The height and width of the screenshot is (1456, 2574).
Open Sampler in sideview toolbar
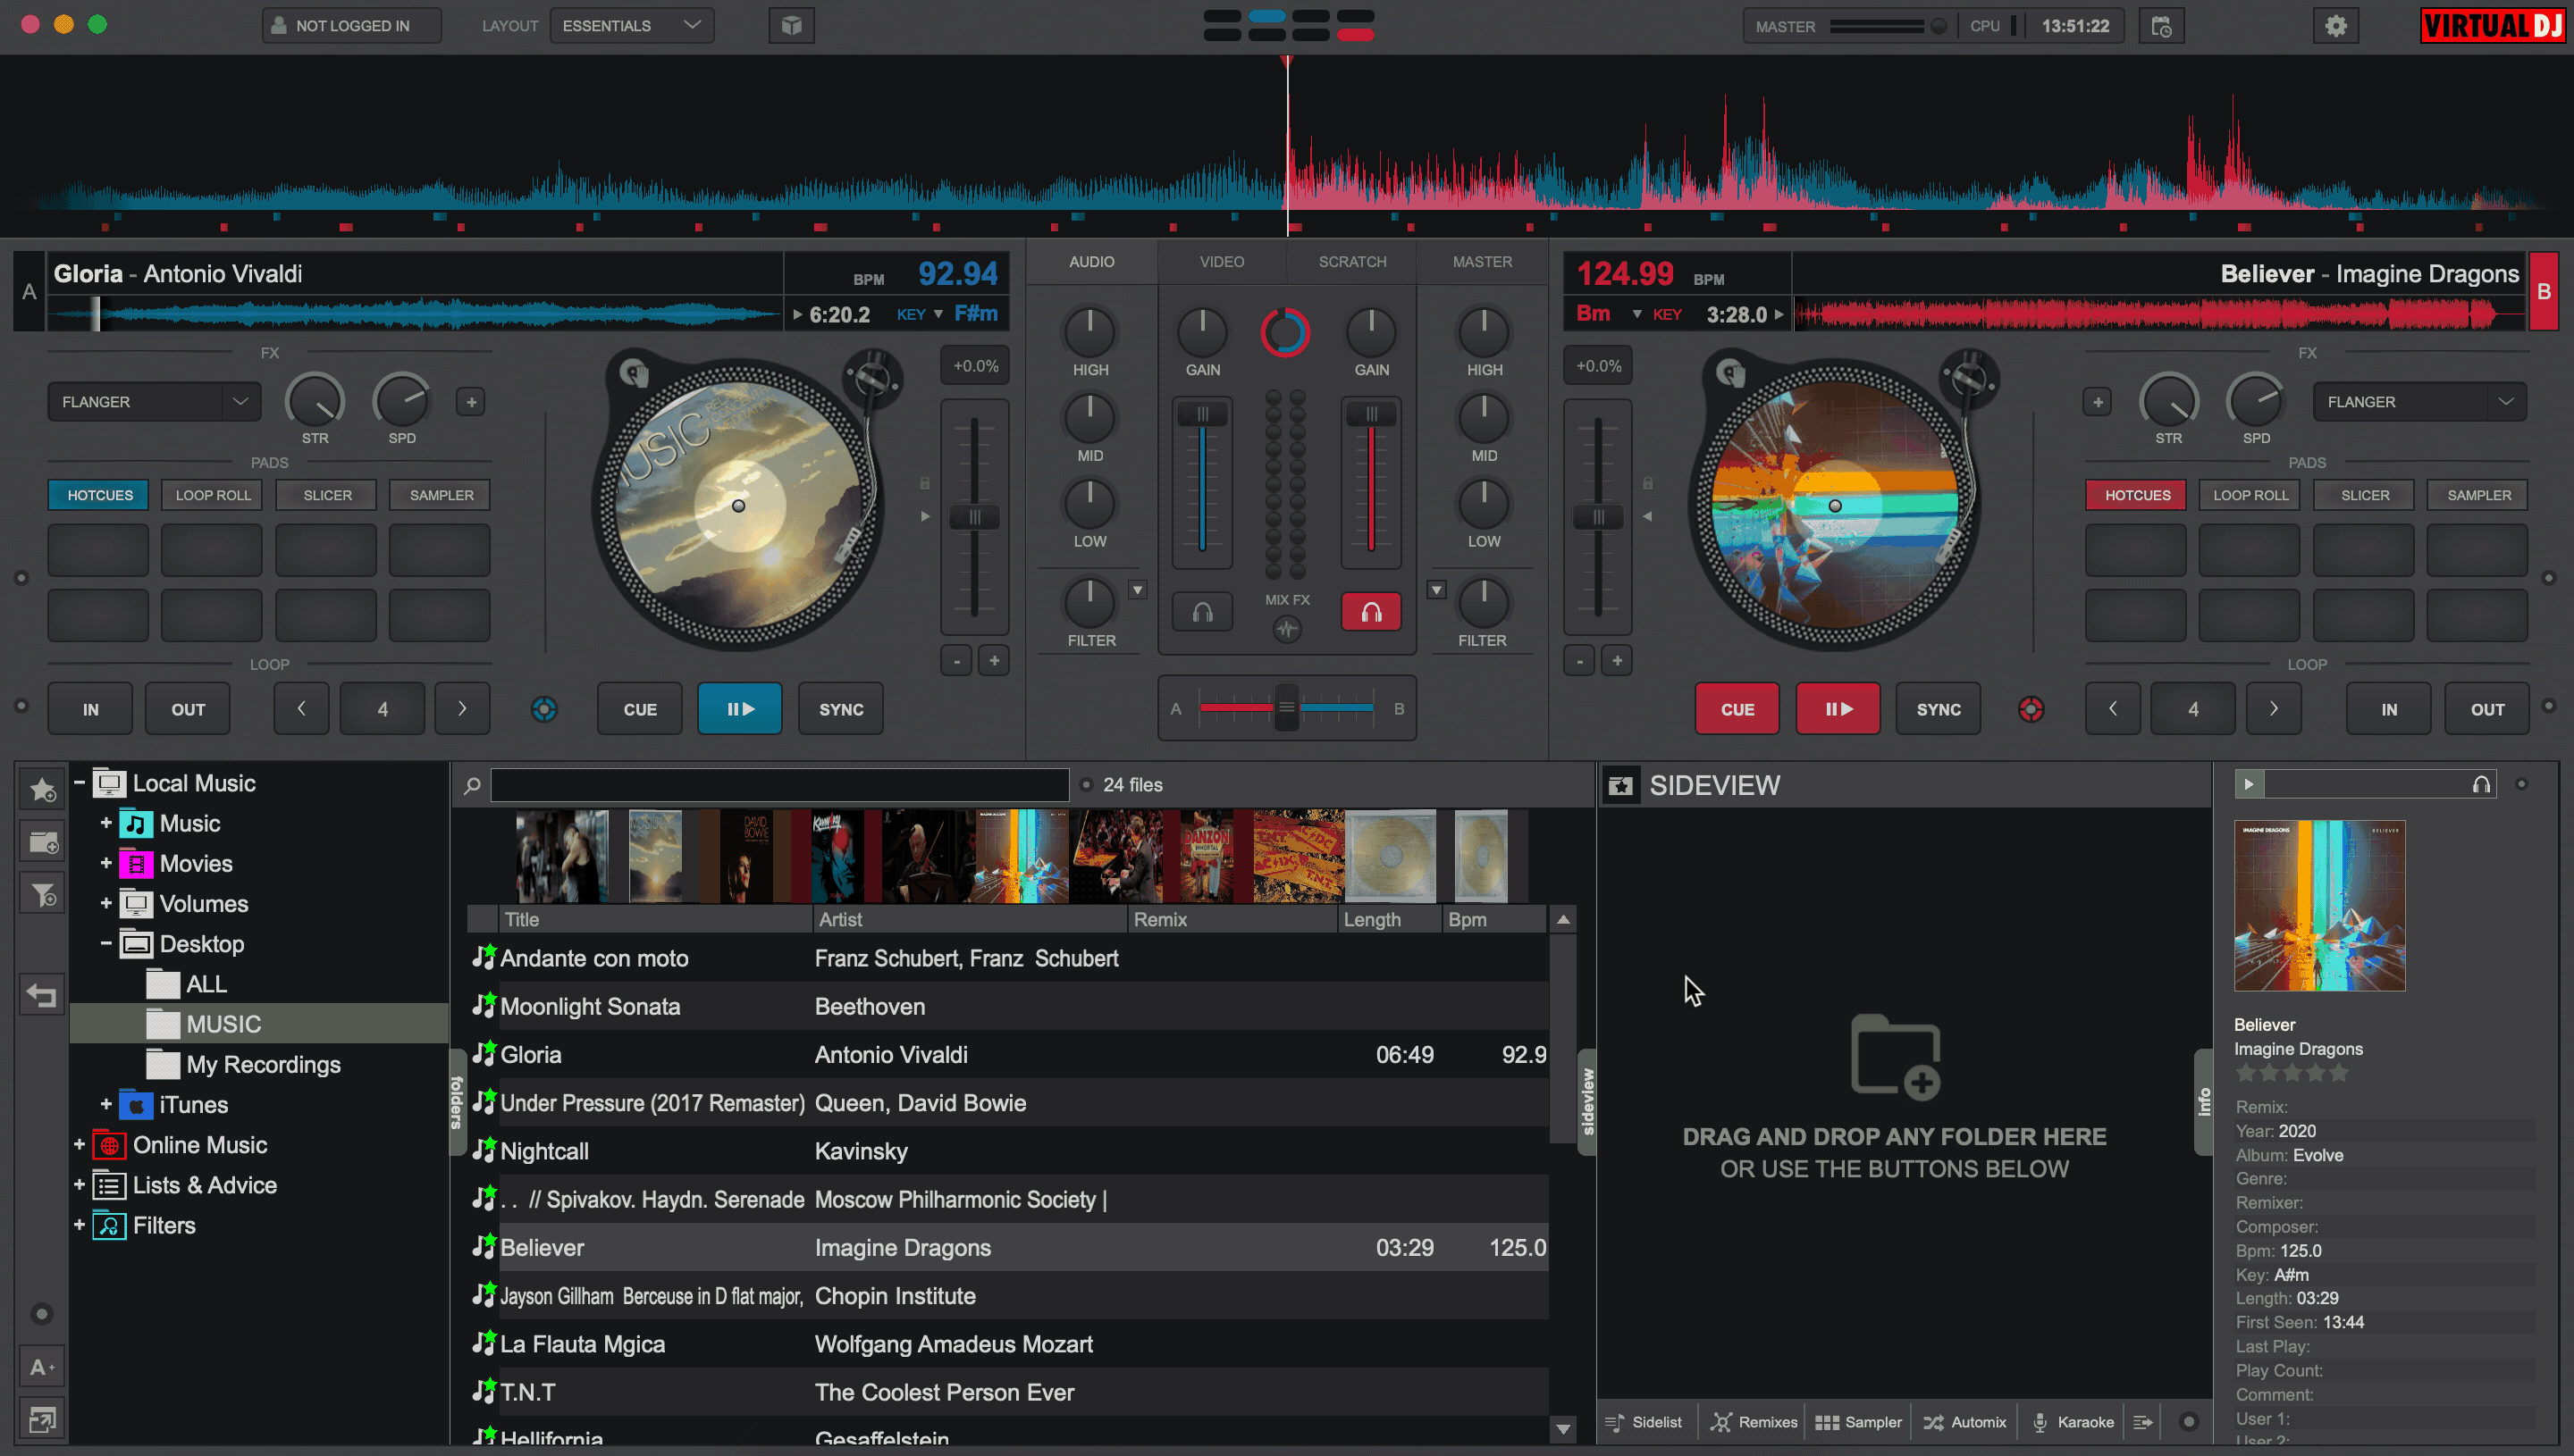(x=1859, y=1422)
